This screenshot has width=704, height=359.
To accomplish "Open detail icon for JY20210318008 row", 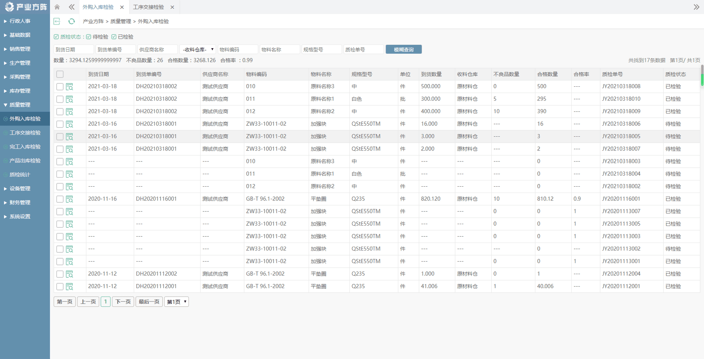I will coord(69,87).
